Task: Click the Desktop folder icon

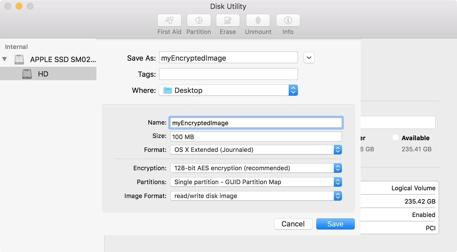Action: 167,90
